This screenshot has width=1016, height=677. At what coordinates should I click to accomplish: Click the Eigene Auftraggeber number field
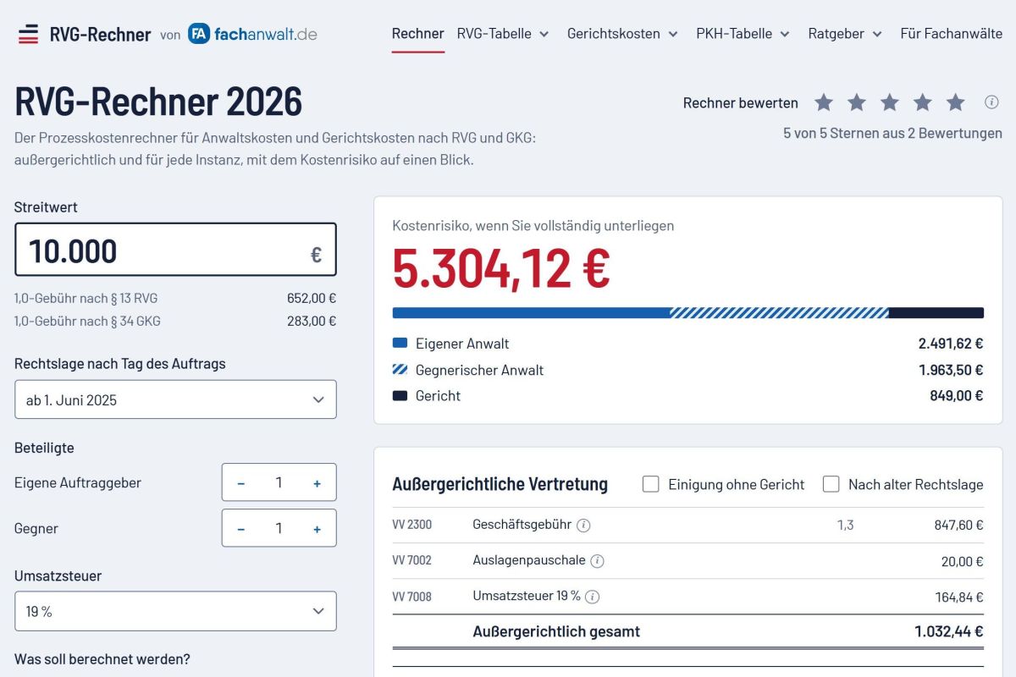point(279,483)
